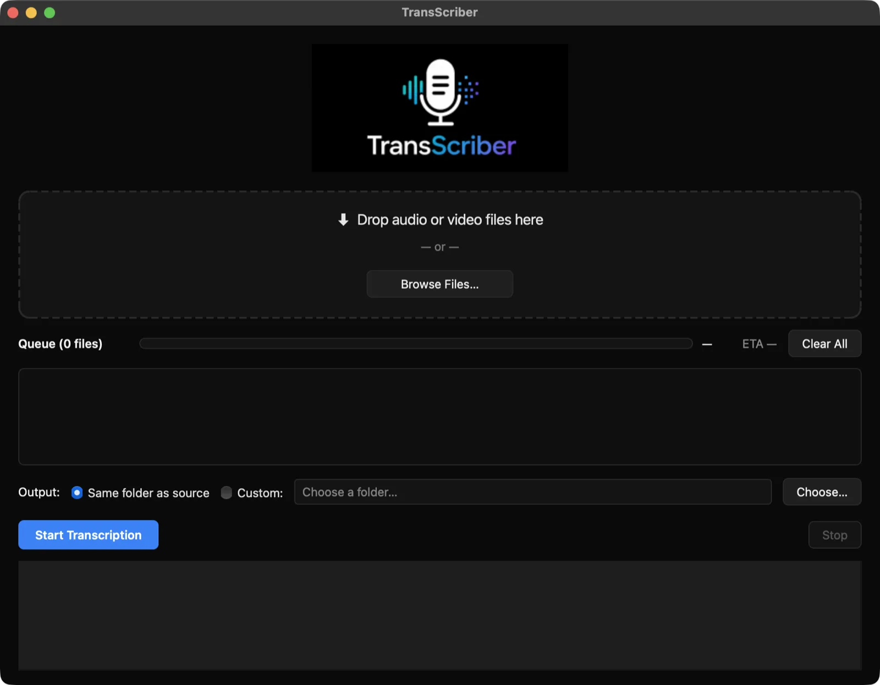Open the Choose... folder picker
The height and width of the screenshot is (685, 880).
822,492
